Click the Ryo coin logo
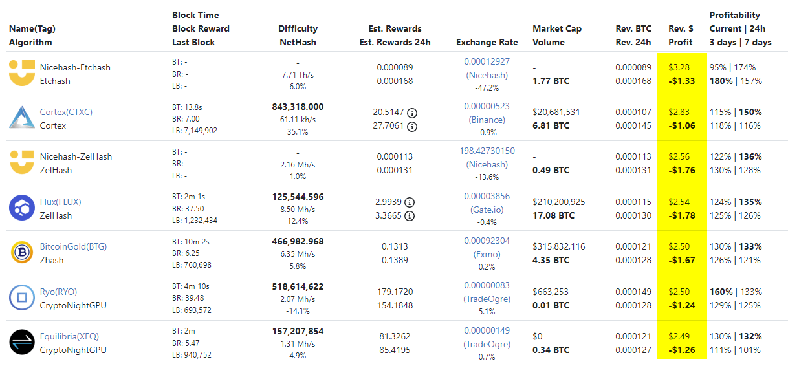 21,297
